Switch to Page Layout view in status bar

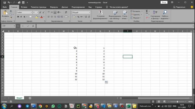click(159, 102)
